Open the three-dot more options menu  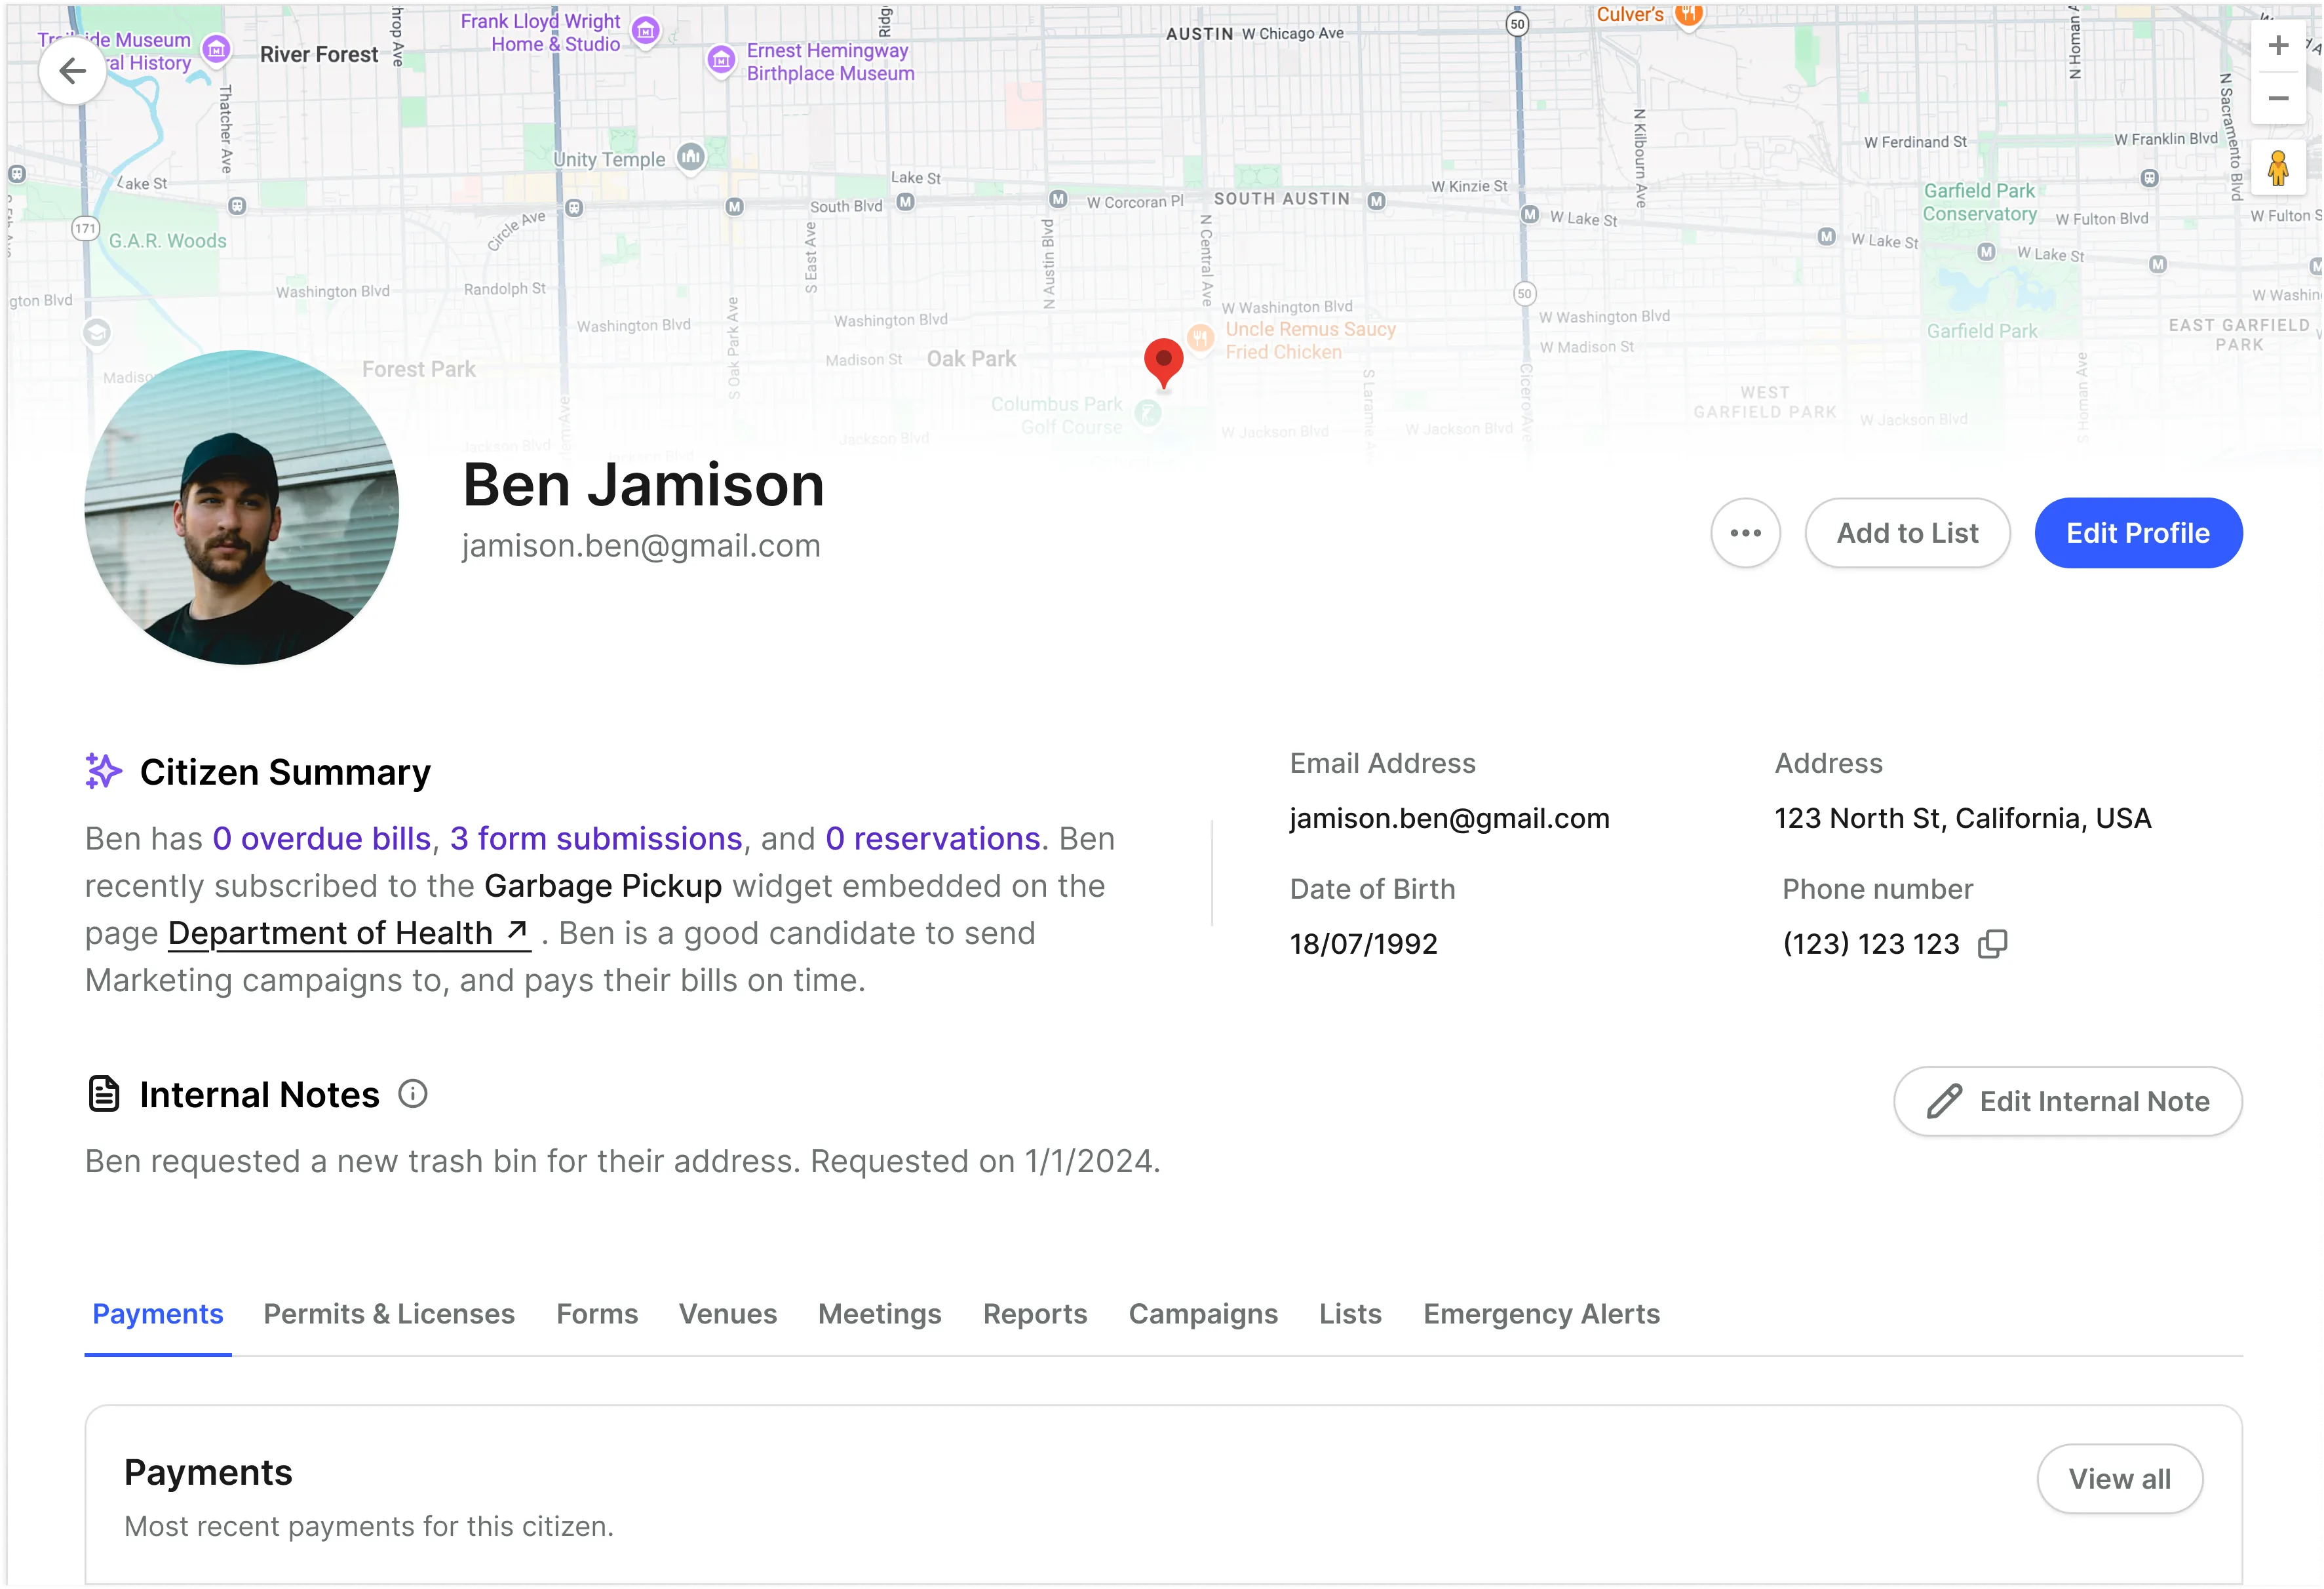point(1745,533)
